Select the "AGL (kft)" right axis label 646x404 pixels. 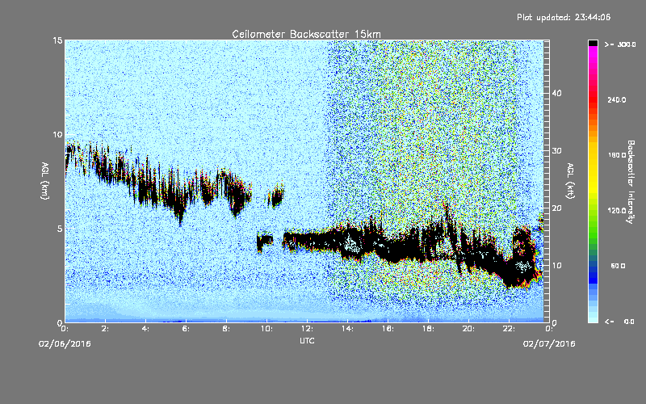point(570,180)
